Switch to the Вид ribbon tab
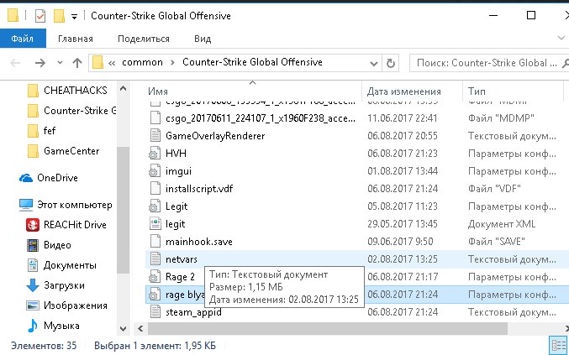Screen dimensions: 569x355 click(x=203, y=39)
